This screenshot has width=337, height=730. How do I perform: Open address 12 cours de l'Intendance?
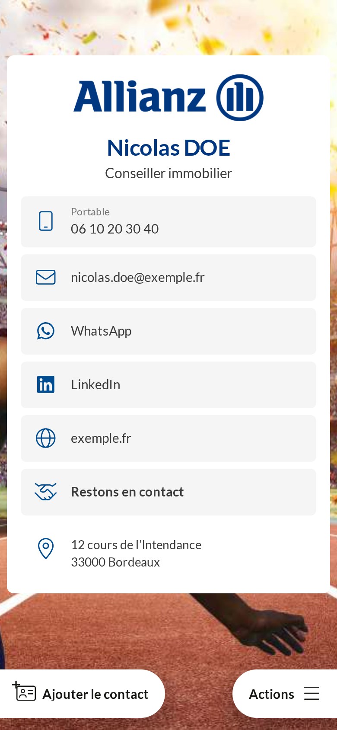[136, 553]
